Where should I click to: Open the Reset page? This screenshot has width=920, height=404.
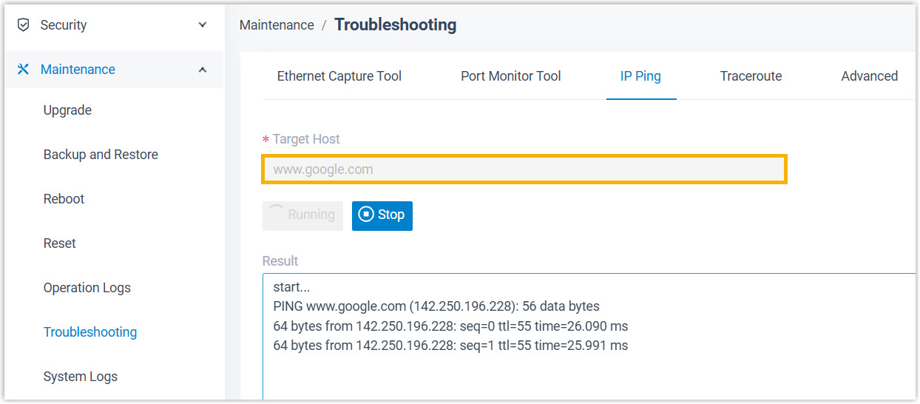tap(60, 243)
